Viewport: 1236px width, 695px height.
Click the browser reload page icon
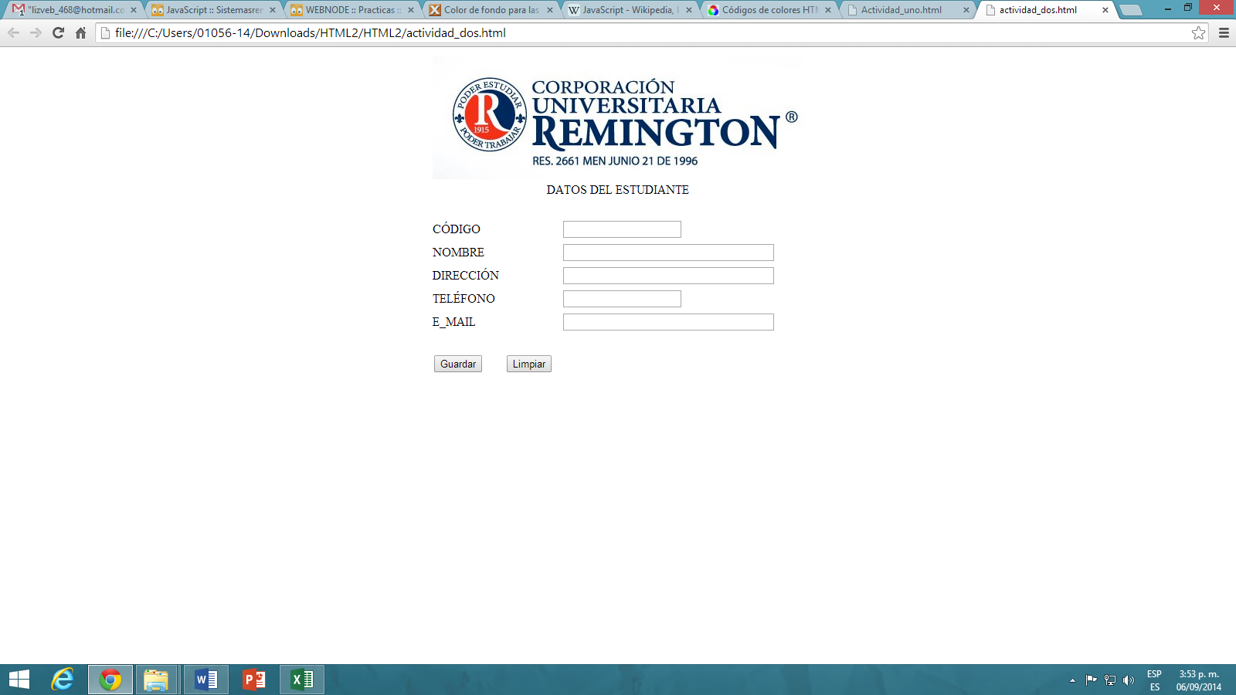pos(58,33)
